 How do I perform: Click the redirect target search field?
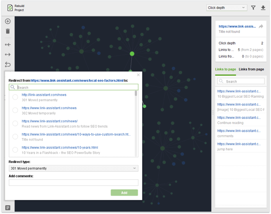click(x=74, y=87)
